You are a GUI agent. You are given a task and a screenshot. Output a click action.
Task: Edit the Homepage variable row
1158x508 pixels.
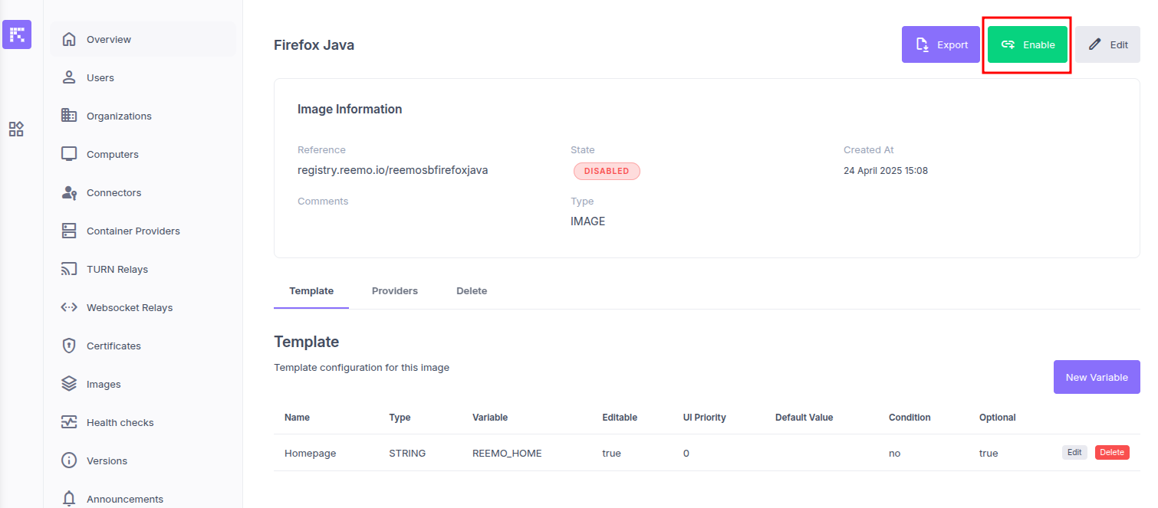pos(1074,452)
